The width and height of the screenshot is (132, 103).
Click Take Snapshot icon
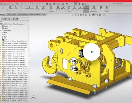pyautogui.click(x=101, y=8)
